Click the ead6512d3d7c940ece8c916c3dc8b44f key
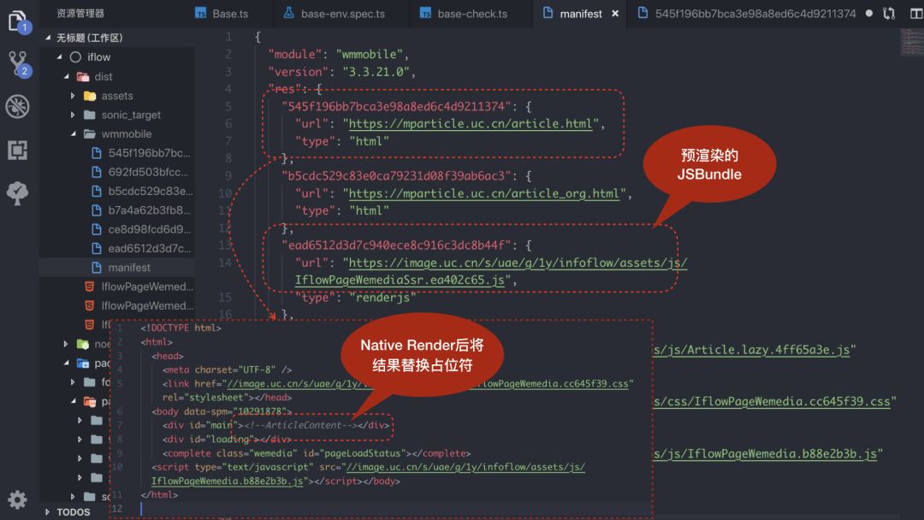This screenshot has height=520, width=924. 396,245
